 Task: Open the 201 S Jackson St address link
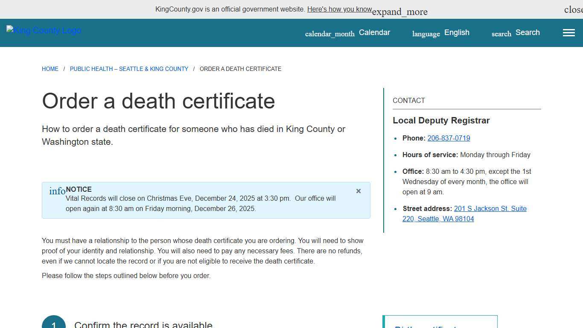click(490, 208)
